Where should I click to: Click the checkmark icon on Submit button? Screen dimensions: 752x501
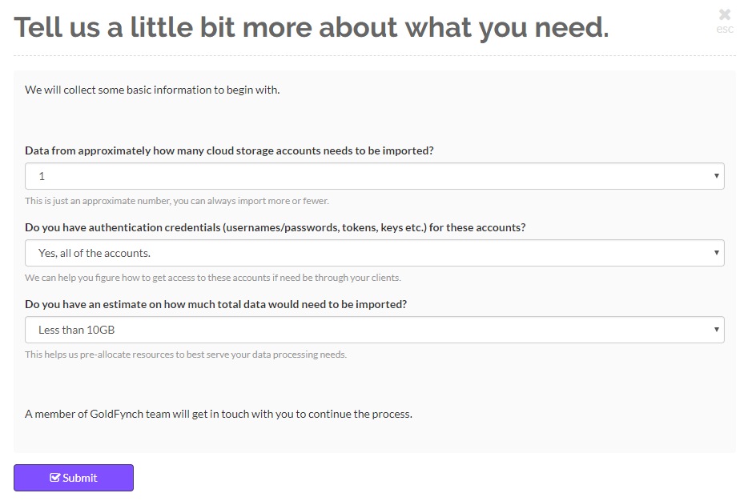[x=55, y=478]
